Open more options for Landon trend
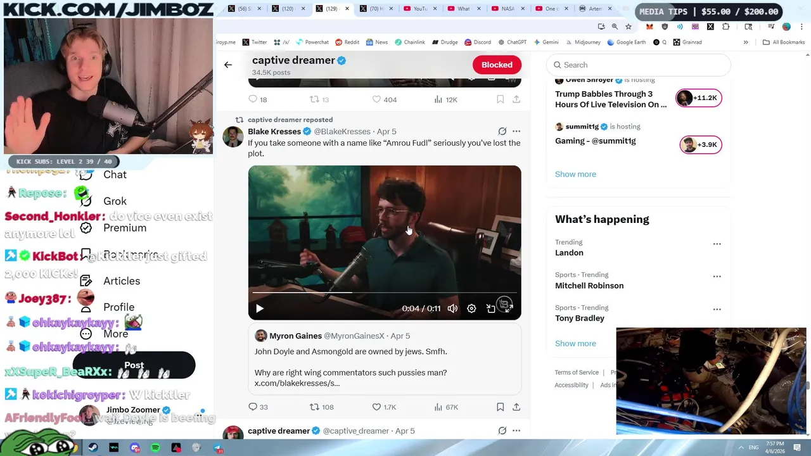The image size is (811, 456). pos(717,244)
